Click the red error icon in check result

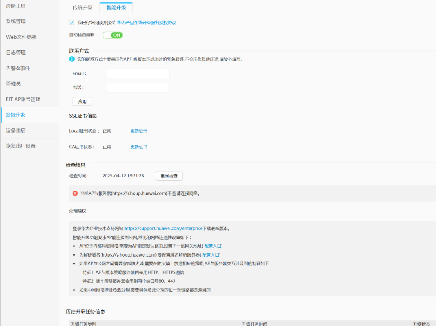tap(75, 193)
